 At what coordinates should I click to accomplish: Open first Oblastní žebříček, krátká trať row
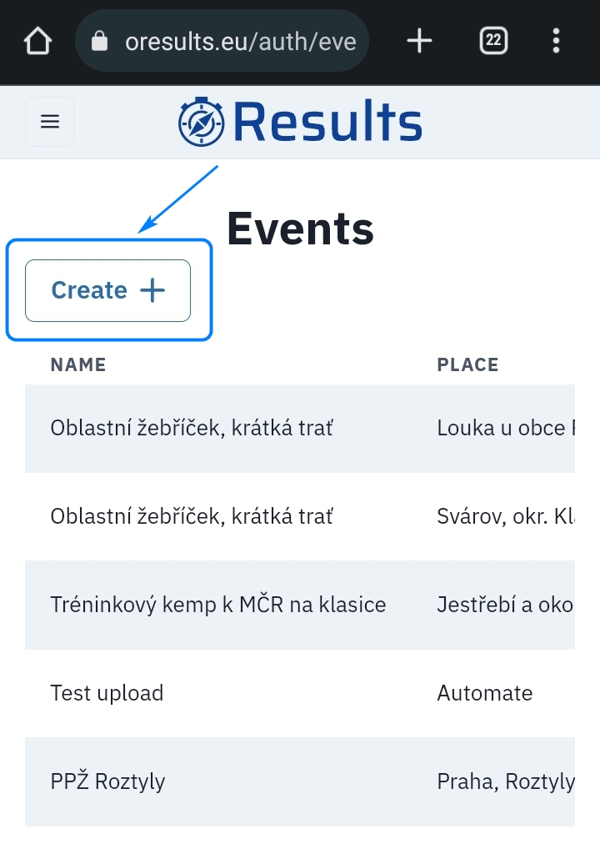point(192,428)
